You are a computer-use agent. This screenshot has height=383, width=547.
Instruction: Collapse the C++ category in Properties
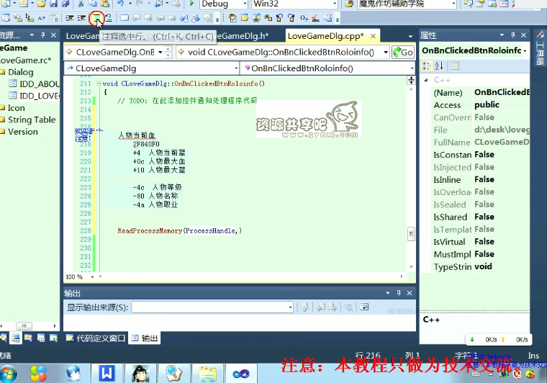click(426, 80)
